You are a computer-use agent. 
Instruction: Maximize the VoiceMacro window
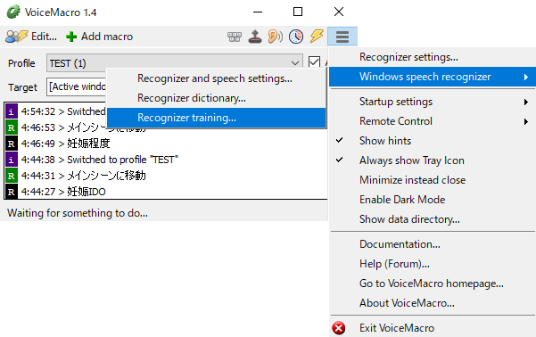298,12
